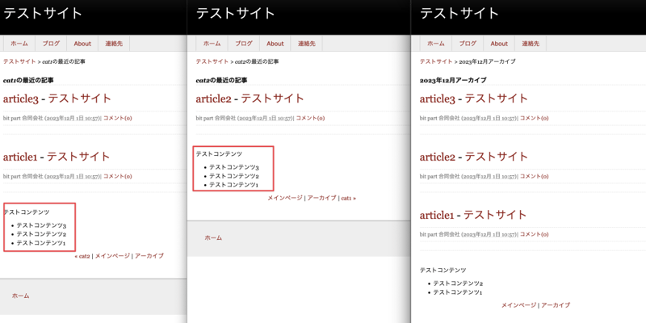
Task: Open the ブログ tab in the left cat1 page
Action: (51, 44)
